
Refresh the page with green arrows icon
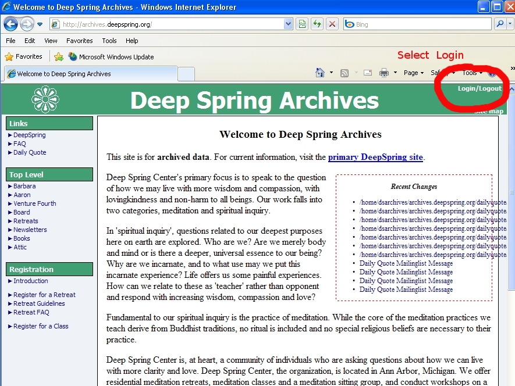click(317, 24)
